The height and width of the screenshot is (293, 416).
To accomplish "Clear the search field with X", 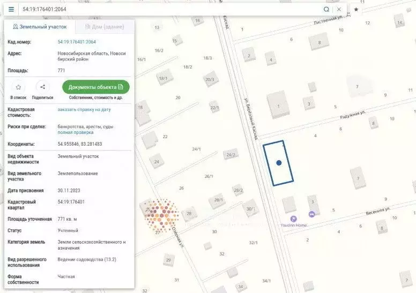I will (339, 9).
